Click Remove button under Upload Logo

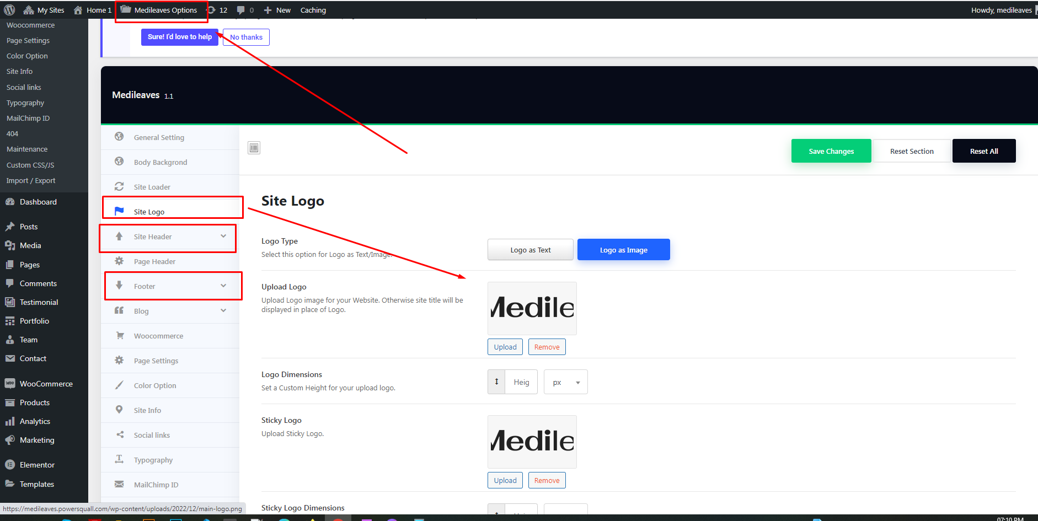coord(547,347)
